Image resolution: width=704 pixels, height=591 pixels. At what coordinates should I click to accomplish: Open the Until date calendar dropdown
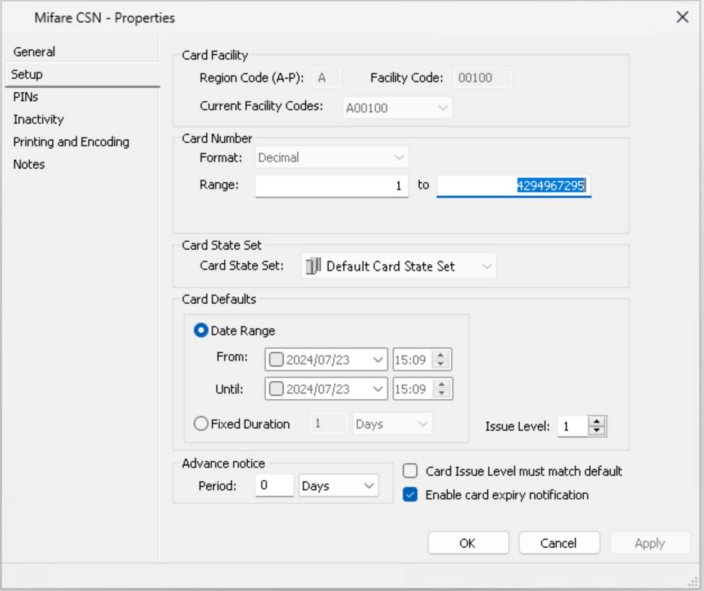(x=378, y=389)
